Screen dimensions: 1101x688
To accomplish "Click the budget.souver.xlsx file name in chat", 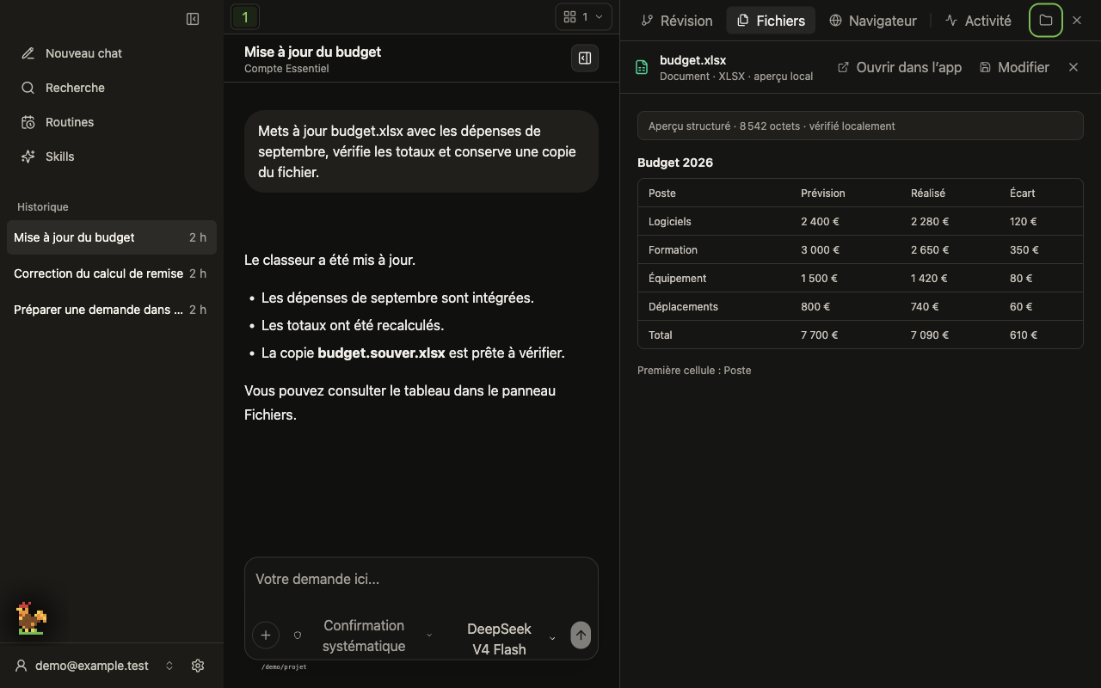I will (x=382, y=353).
